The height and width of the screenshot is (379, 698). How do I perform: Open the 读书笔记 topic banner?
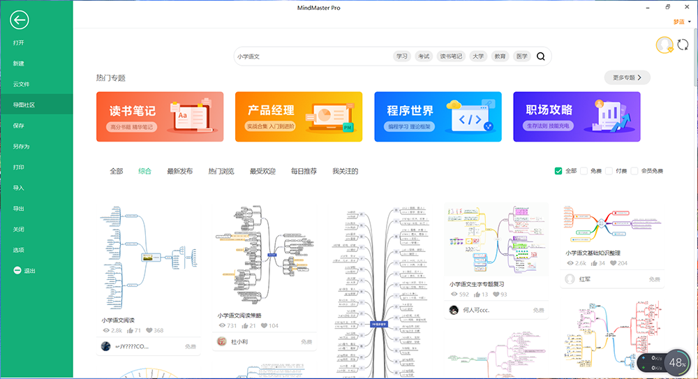pyautogui.click(x=160, y=117)
